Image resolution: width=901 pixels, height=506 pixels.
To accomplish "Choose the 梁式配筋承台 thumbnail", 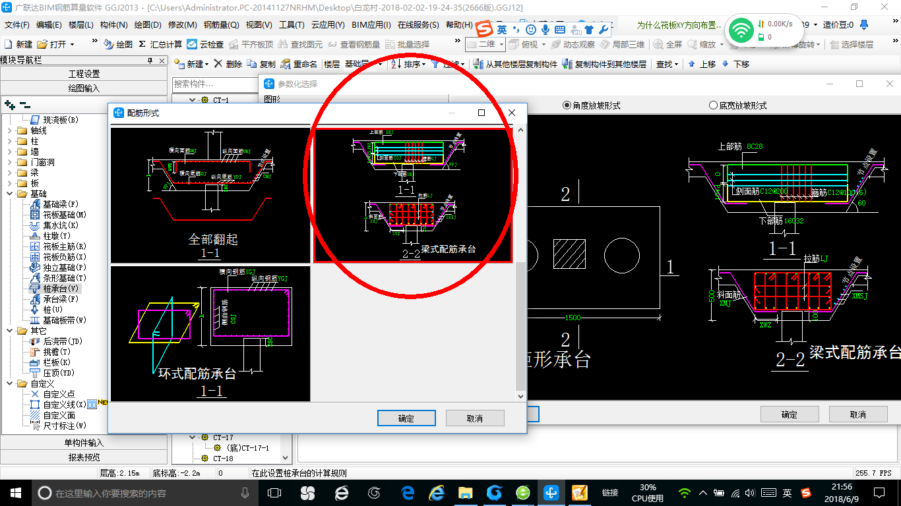I will point(412,195).
